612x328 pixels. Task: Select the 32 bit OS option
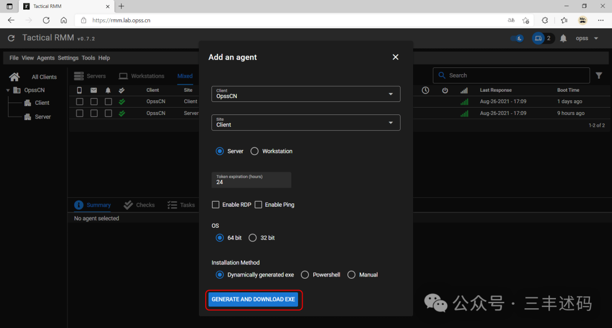[x=253, y=237]
